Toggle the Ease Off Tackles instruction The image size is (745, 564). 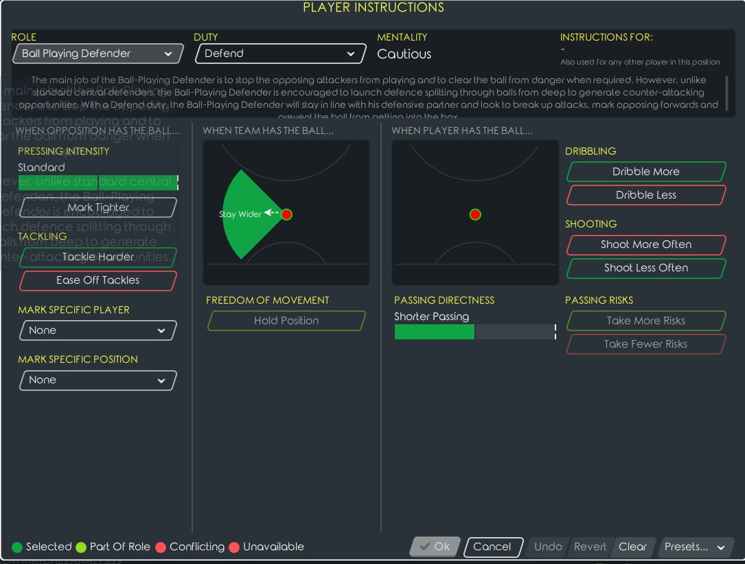point(98,280)
